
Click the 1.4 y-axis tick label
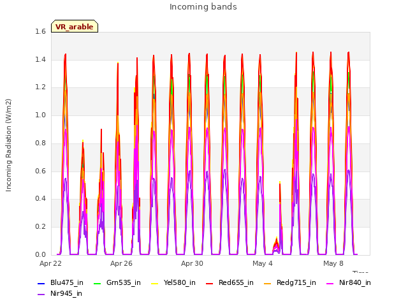pos(40,59)
